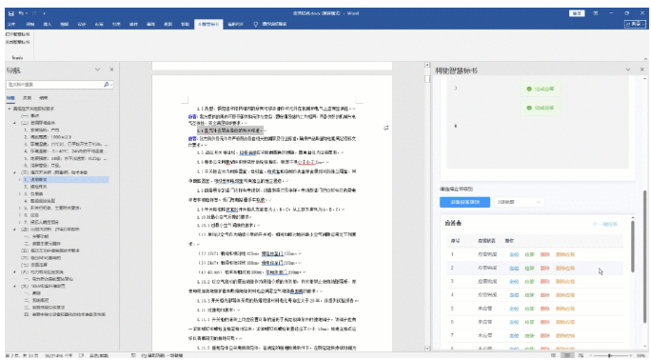Click the red delete link in table row 2

[x=544, y=269]
